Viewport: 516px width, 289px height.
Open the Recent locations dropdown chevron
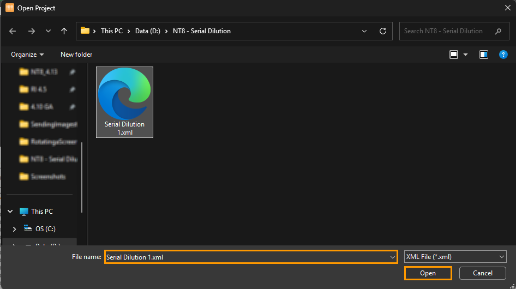[48, 31]
